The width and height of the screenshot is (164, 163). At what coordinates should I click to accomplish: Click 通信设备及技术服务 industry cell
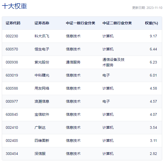coord(113,62)
